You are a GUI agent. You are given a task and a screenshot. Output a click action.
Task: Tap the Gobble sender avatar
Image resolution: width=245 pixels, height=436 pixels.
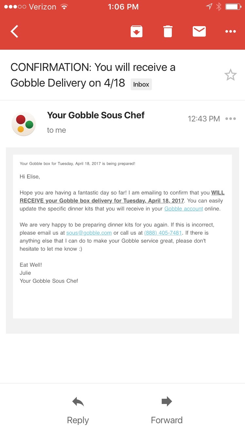coord(24,124)
